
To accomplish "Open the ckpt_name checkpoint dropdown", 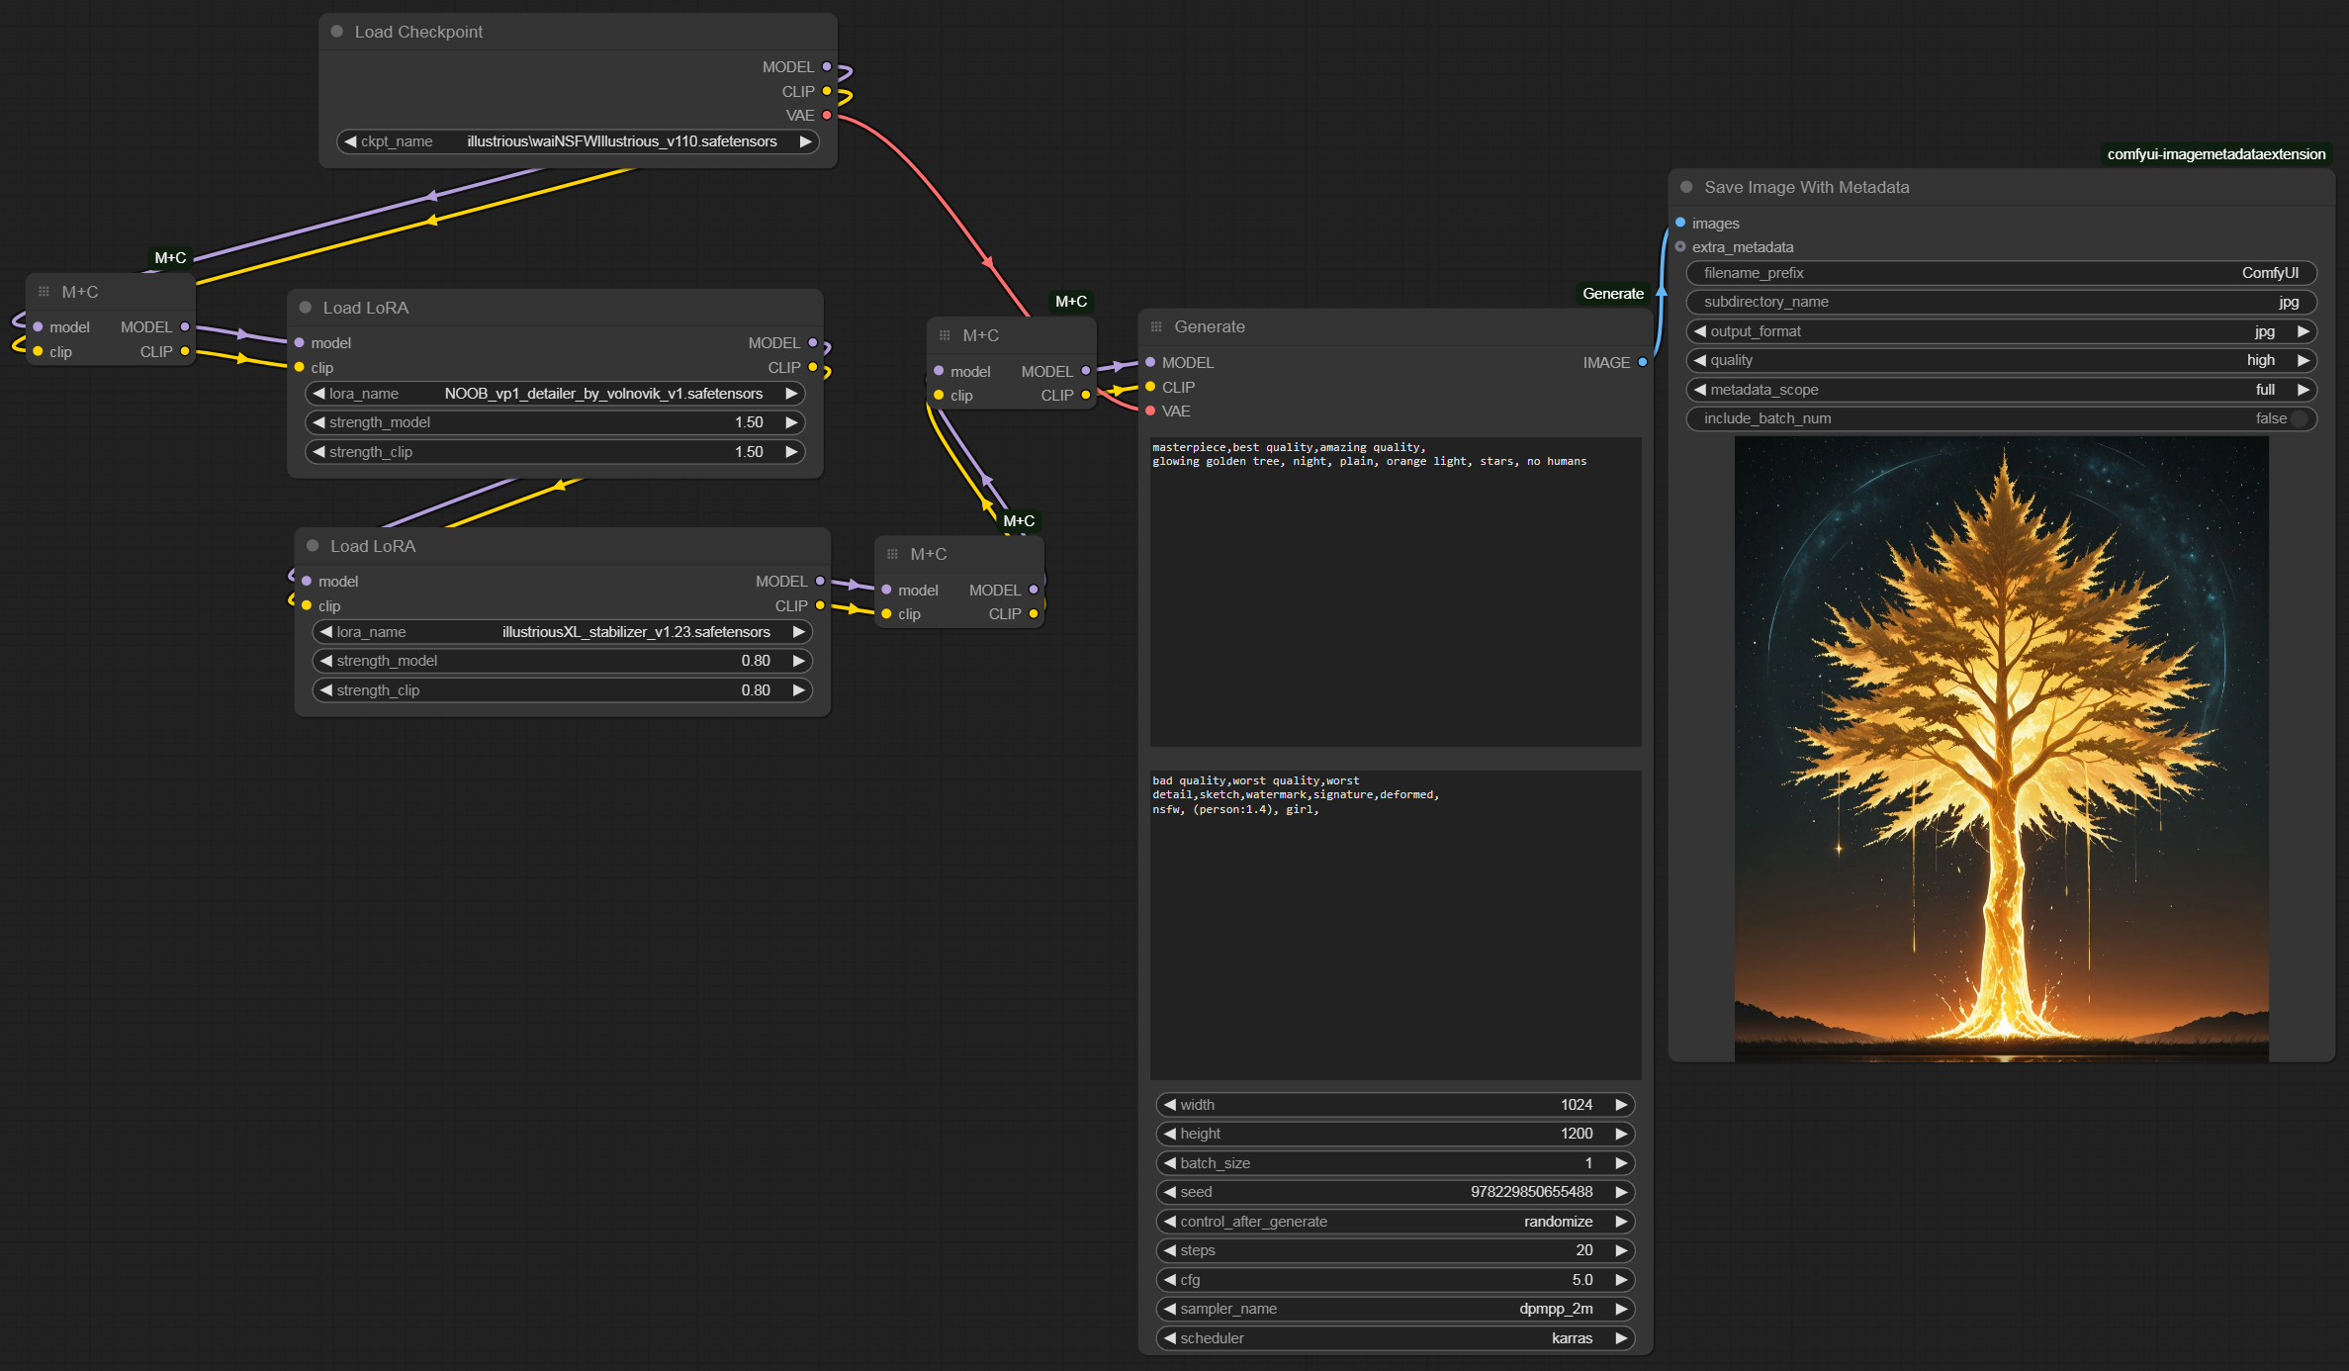I will 579,141.
